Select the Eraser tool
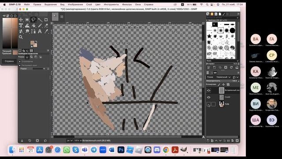 click(46, 26)
